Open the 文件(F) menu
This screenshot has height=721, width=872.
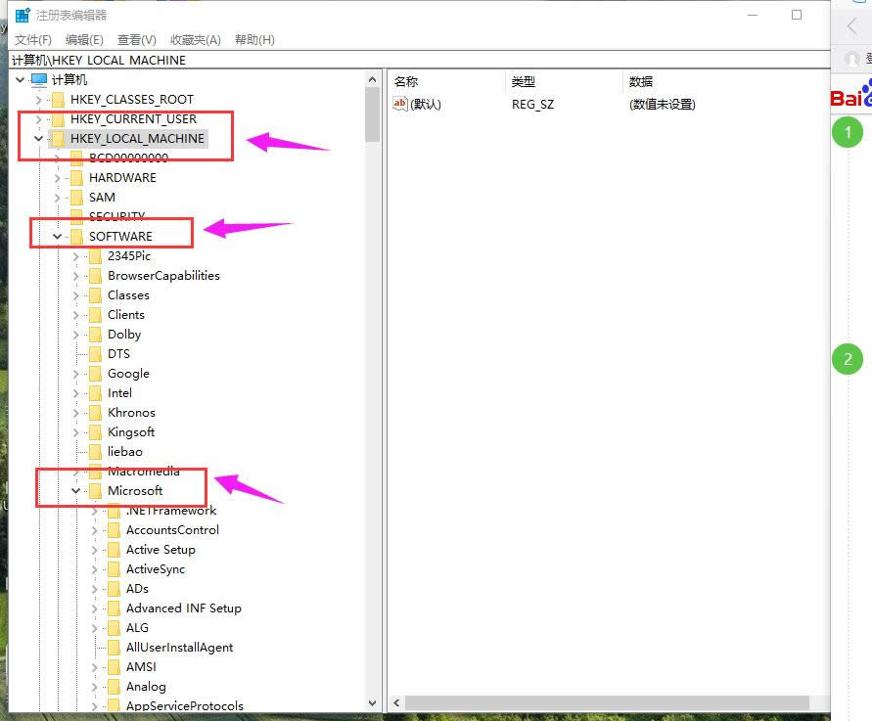(x=32, y=39)
